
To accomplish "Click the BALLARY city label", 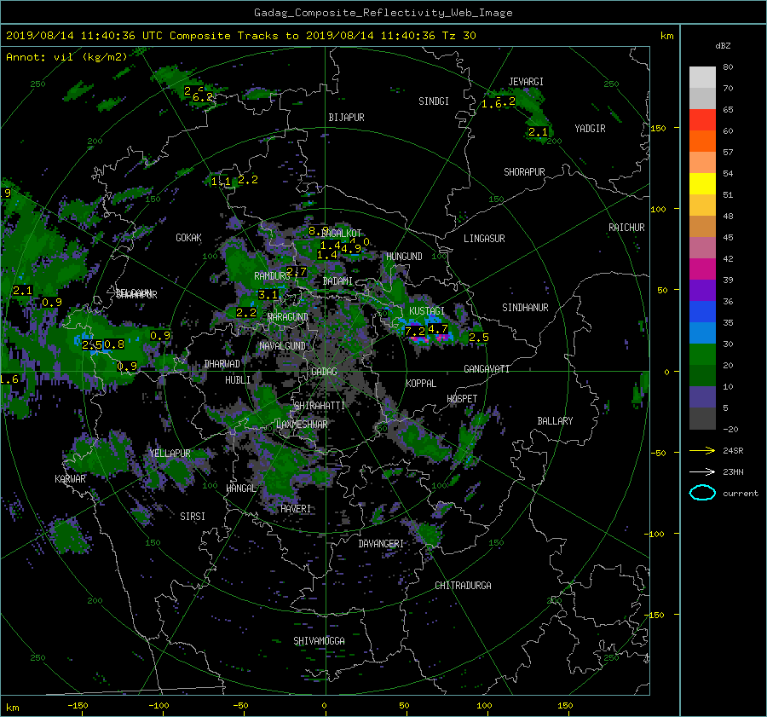I will (x=555, y=421).
